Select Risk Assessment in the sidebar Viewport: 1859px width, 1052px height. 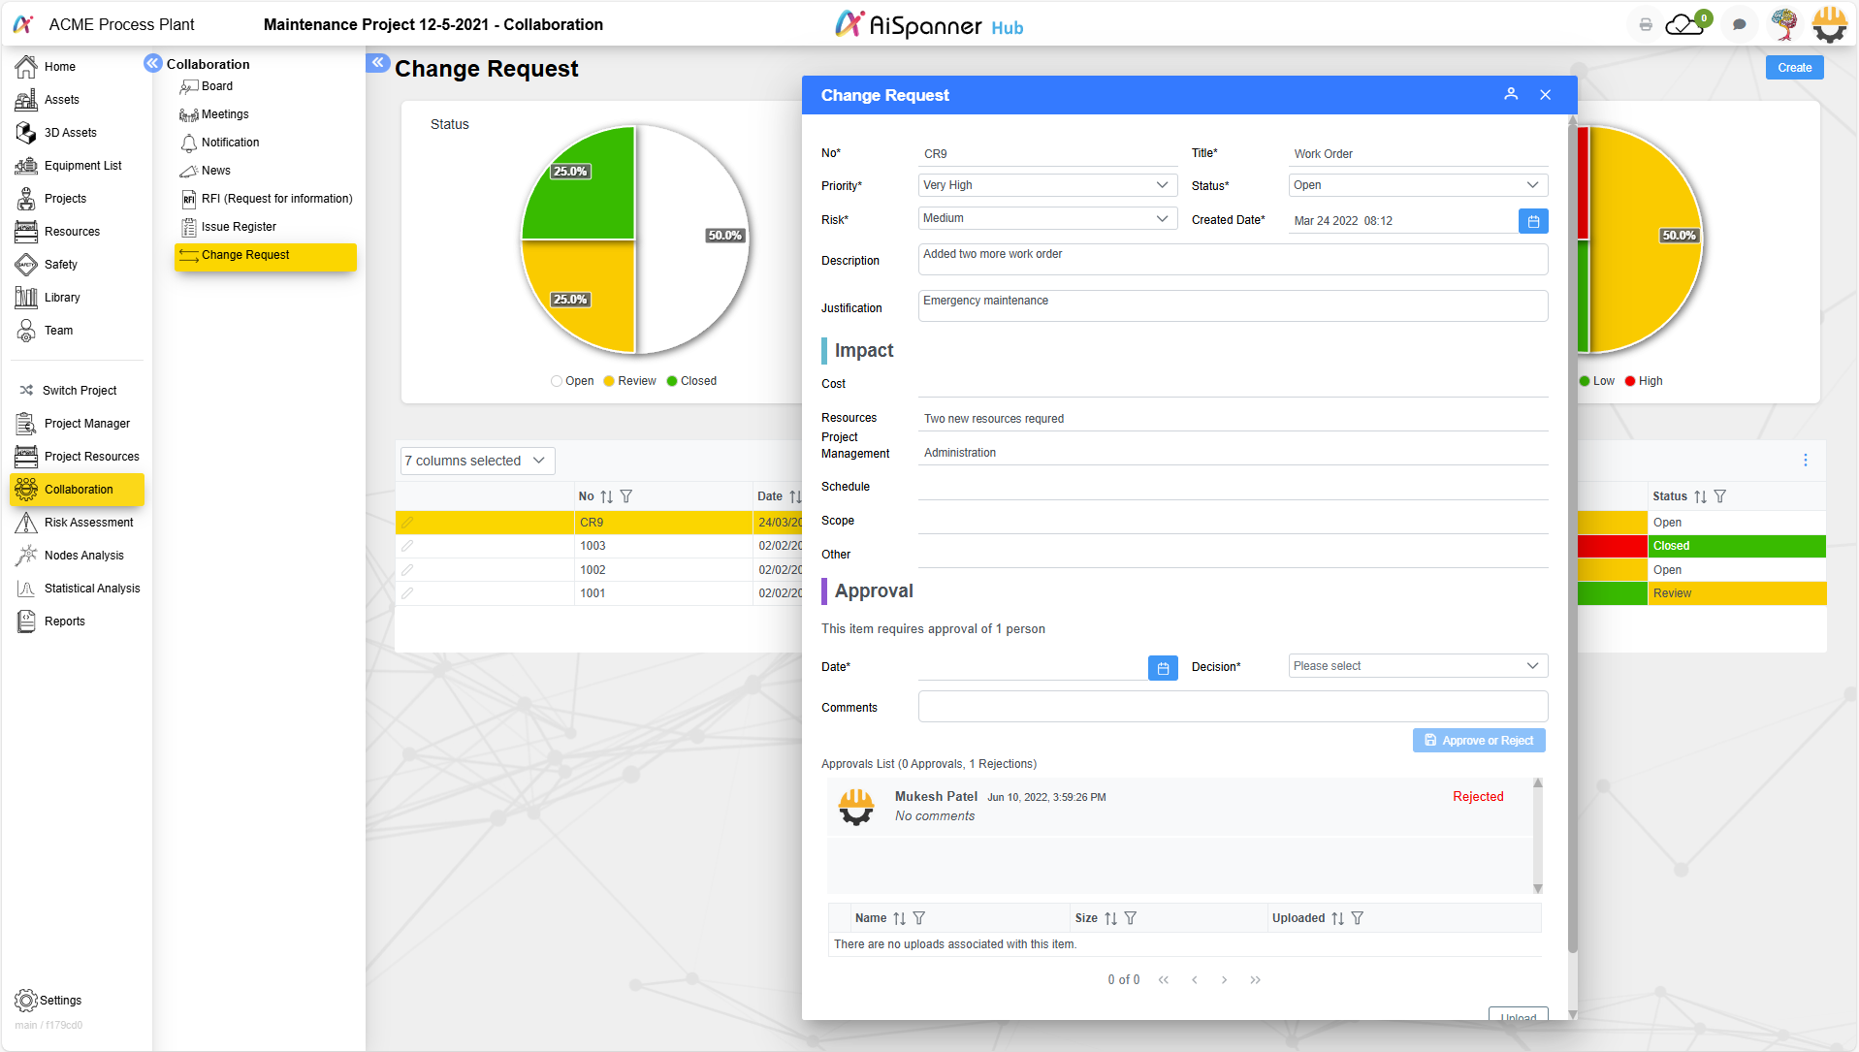coord(87,522)
